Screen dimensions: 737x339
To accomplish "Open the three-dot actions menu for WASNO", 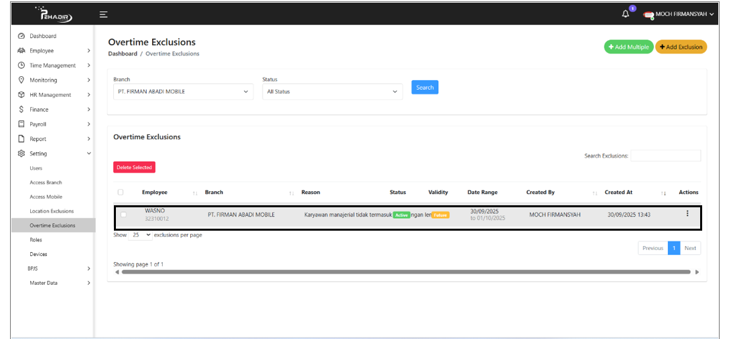I will pyautogui.click(x=687, y=214).
